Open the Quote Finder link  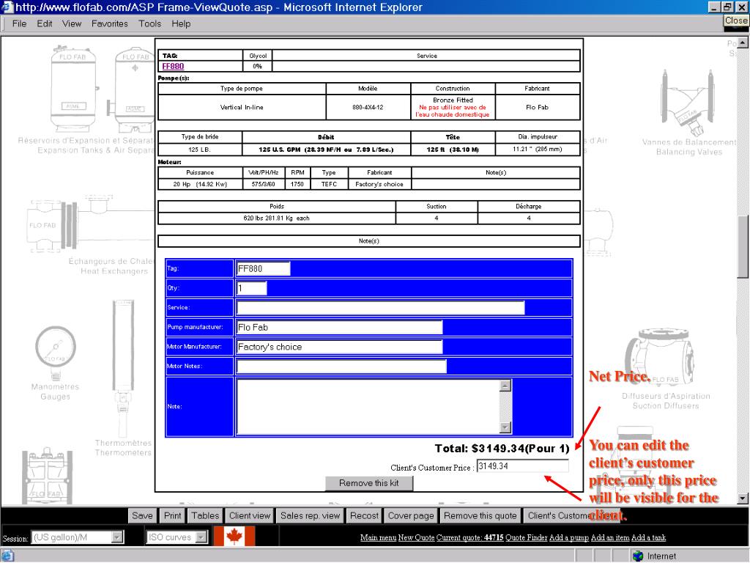526,537
